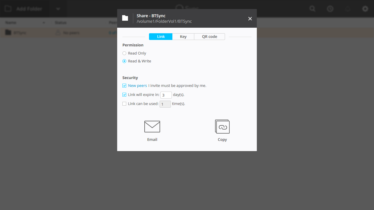Click the link usage times input field

point(165,104)
